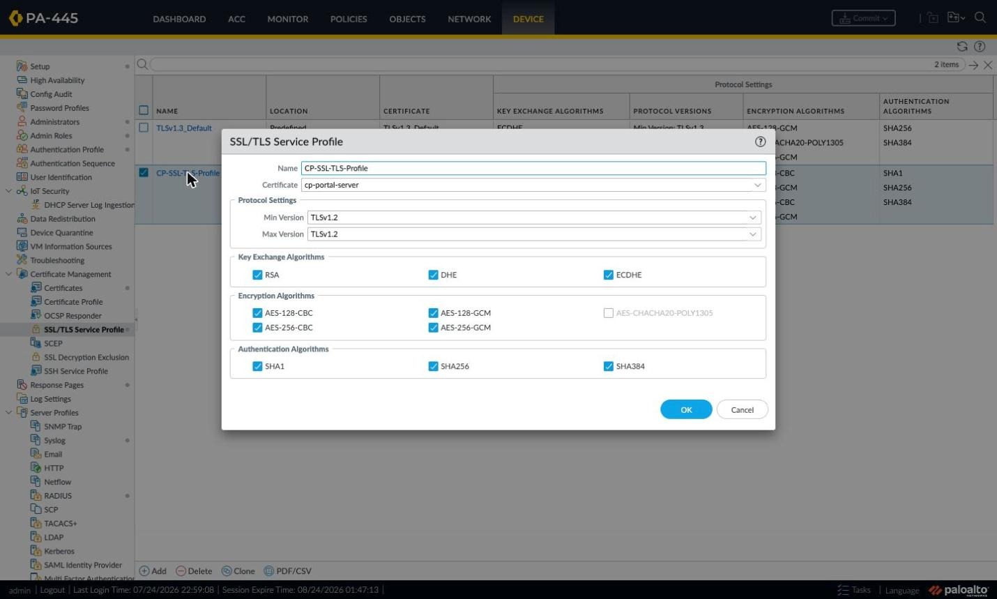Image resolution: width=997 pixels, height=599 pixels.
Task: Collapse Certificate Management tree node
Action: coord(8,274)
